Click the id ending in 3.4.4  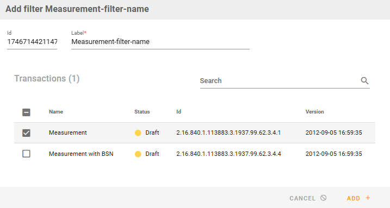tap(228, 154)
